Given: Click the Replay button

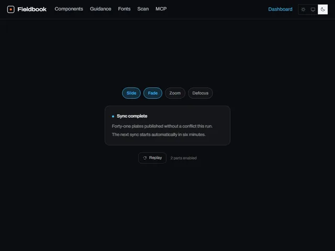Looking at the screenshot, I should [x=152, y=158].
